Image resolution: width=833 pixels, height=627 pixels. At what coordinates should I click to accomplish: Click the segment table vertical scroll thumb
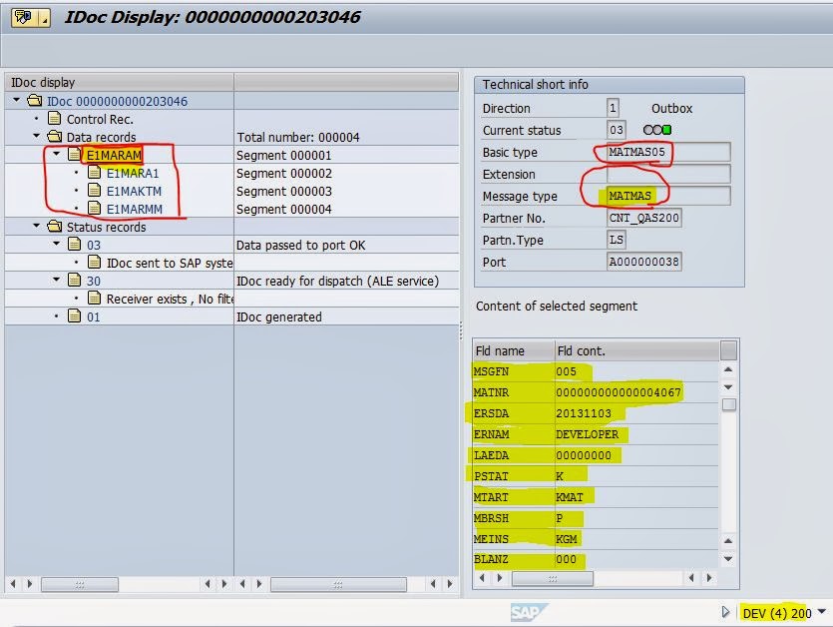[729, 404]
